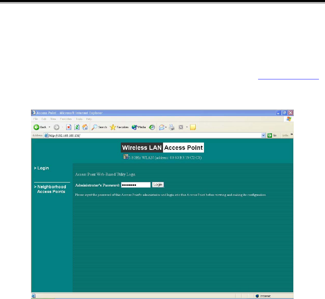The height and width of the screenshot is (299, 325).
Task: Click the 'Internet' zone status text
Action: [265, 296]
